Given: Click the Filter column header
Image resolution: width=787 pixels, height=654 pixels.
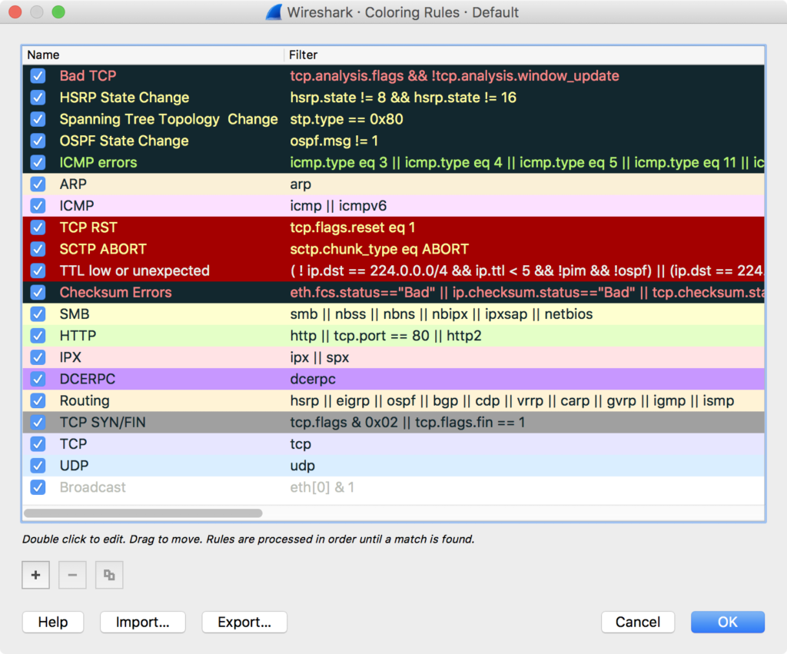Looking at the screenshot, I should (x=524, y=55).
